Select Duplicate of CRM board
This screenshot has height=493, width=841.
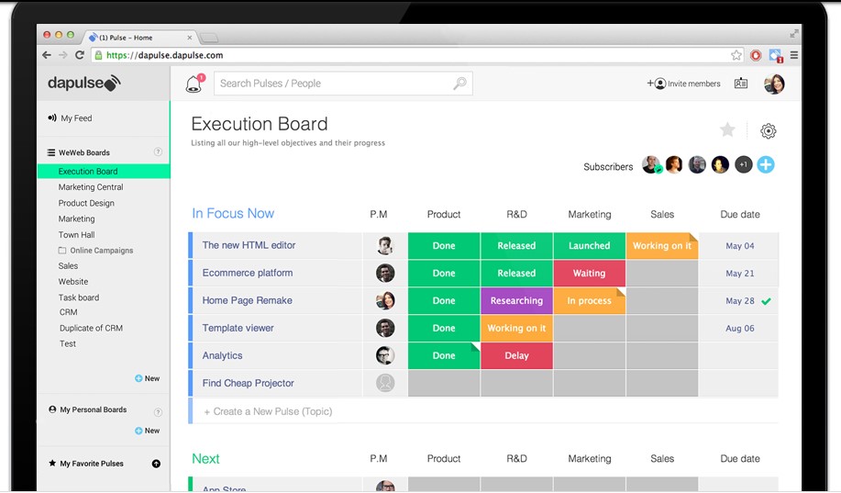91,328
